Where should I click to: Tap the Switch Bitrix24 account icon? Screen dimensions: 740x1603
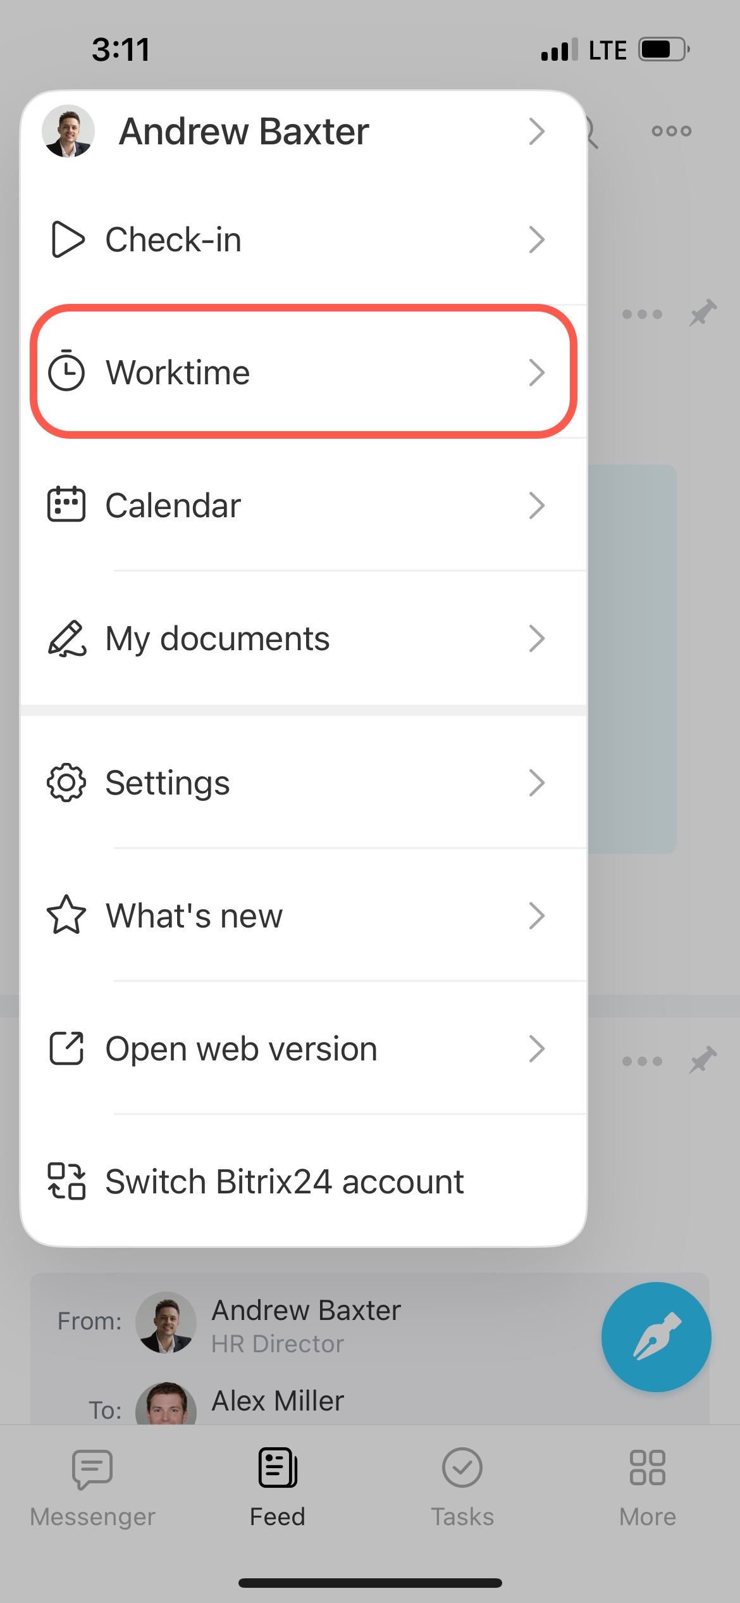[x=66, y=1181]
